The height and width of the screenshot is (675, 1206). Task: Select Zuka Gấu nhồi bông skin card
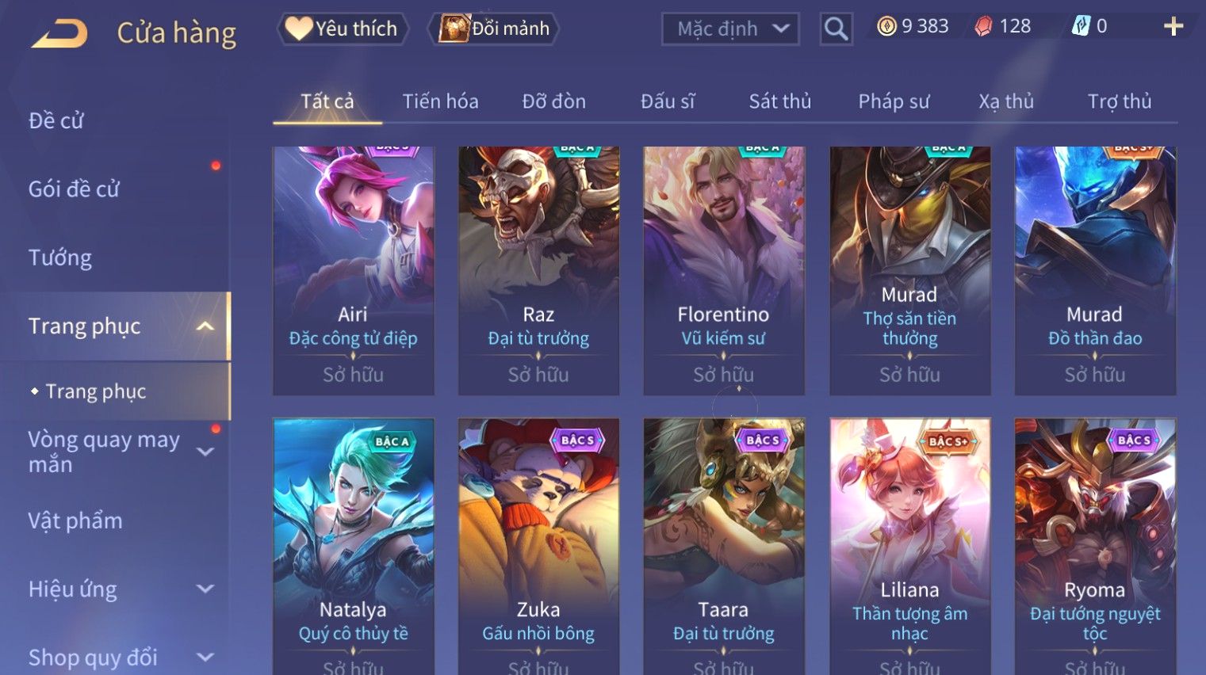(x=539, y=547)
